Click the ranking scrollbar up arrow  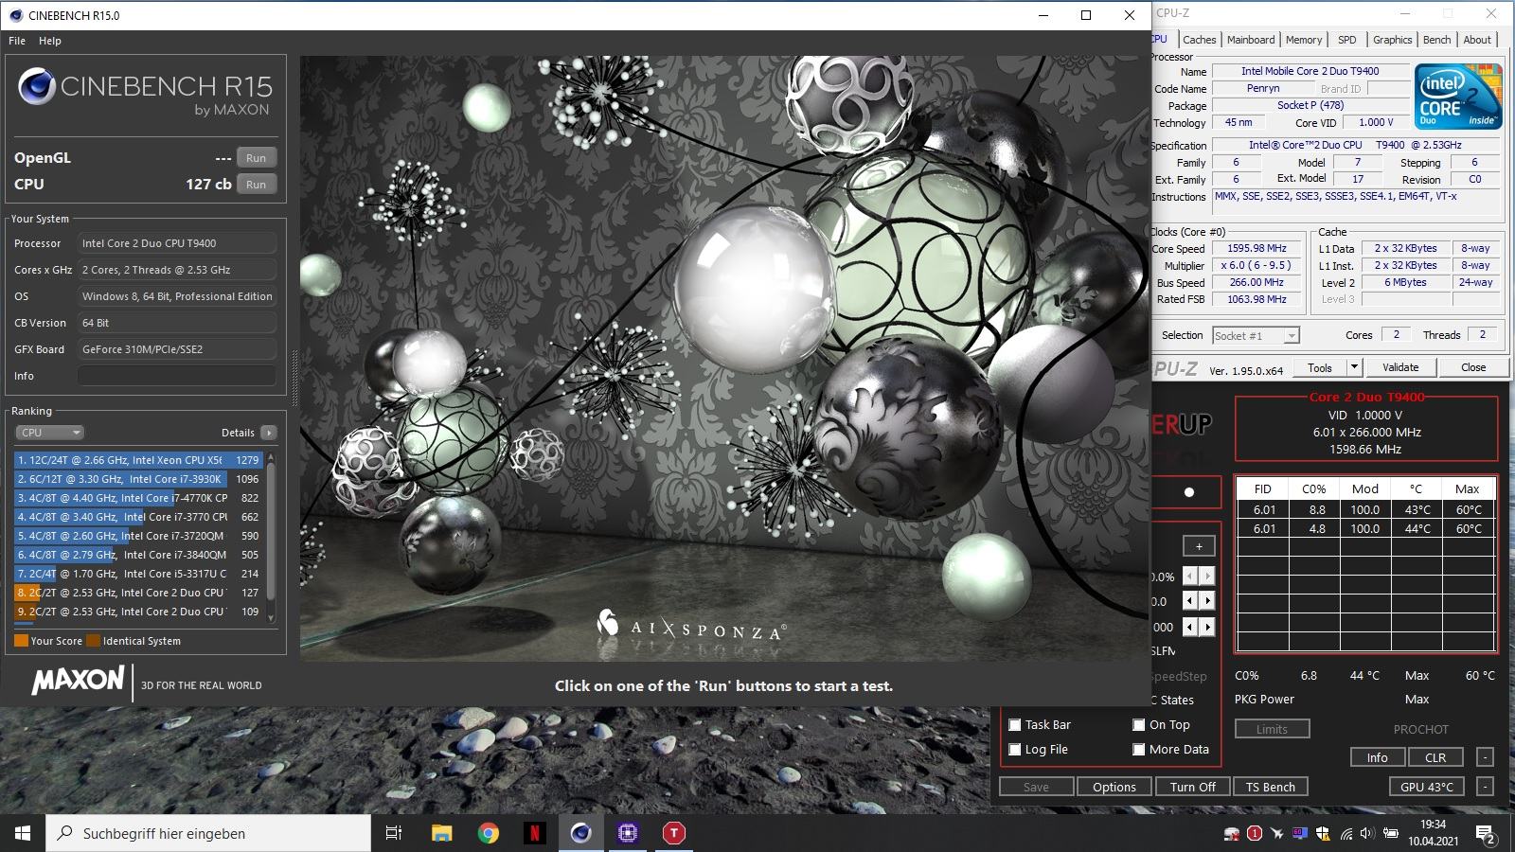(272, 457)
